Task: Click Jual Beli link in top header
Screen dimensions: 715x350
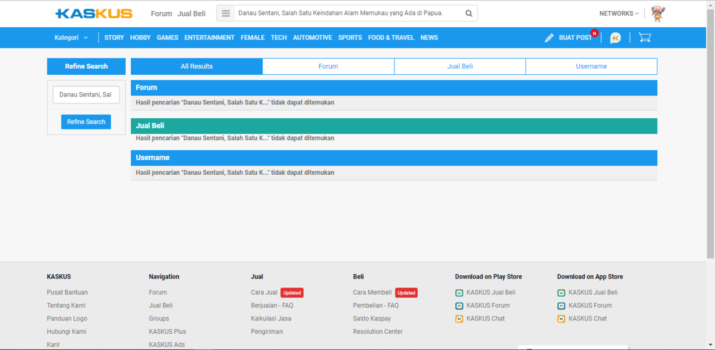Action: click(x=192, y=13)
